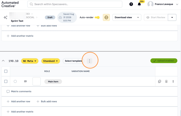Click the Search within Specsavers field

(75, 4)
